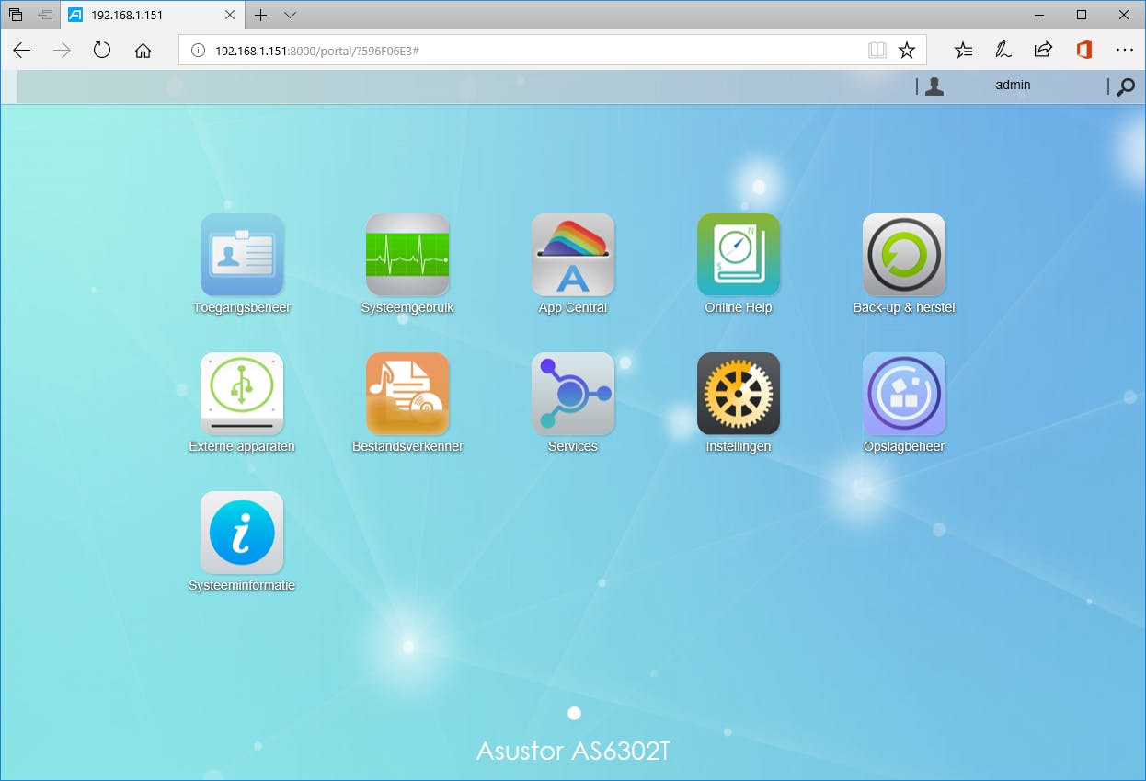Screen dimensions: 1146x781
Task: Expand tab previews chevron
Action: click(x=290, y=15)
